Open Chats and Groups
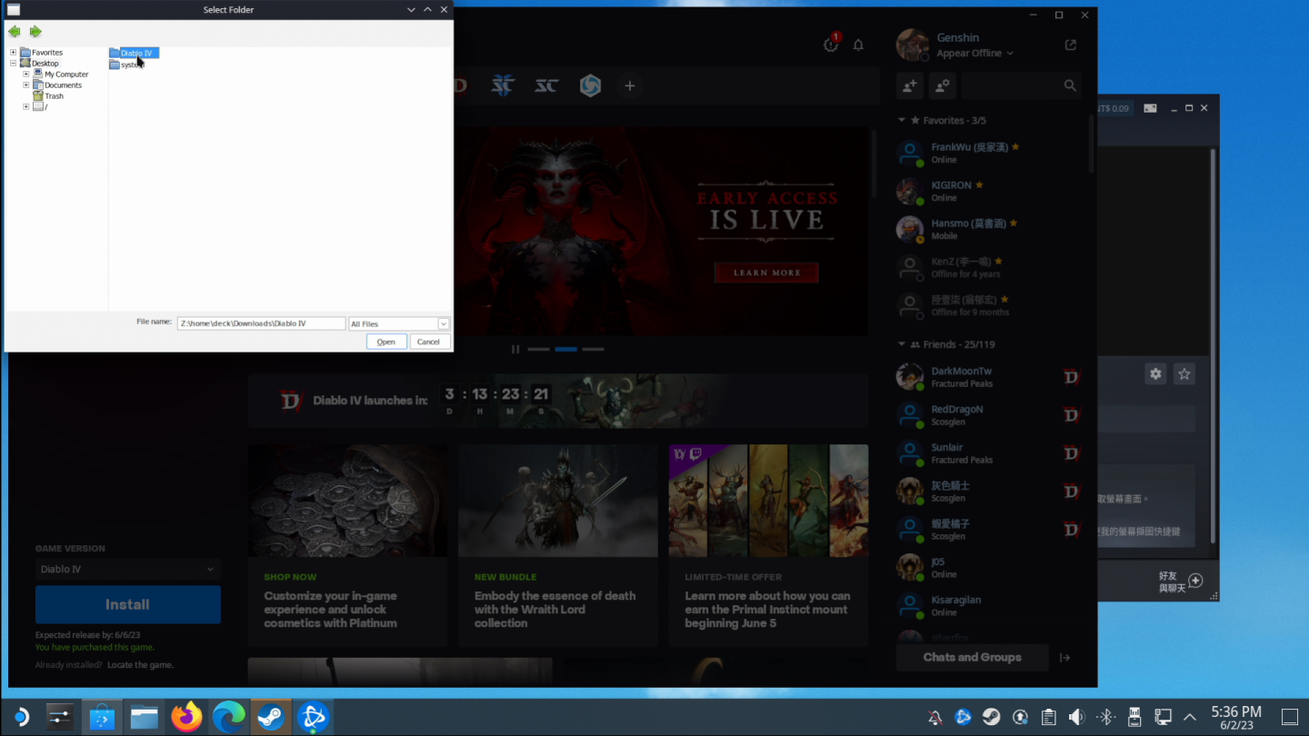This screenshot has width=1309, height=736. click(972, 657)
